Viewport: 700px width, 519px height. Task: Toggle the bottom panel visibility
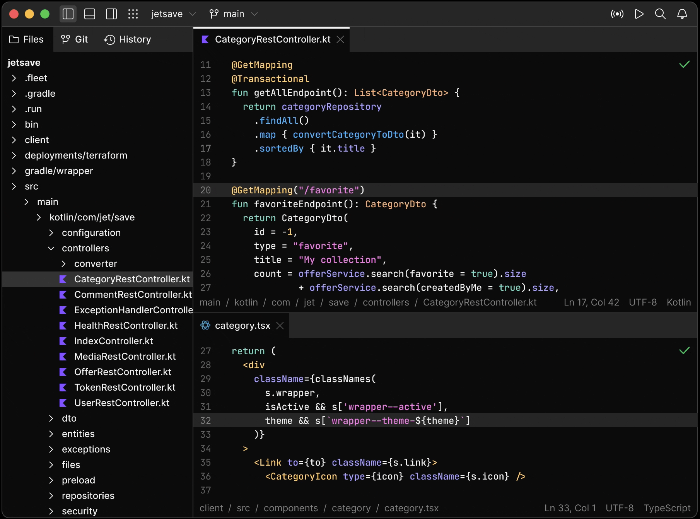click(90, 14)
